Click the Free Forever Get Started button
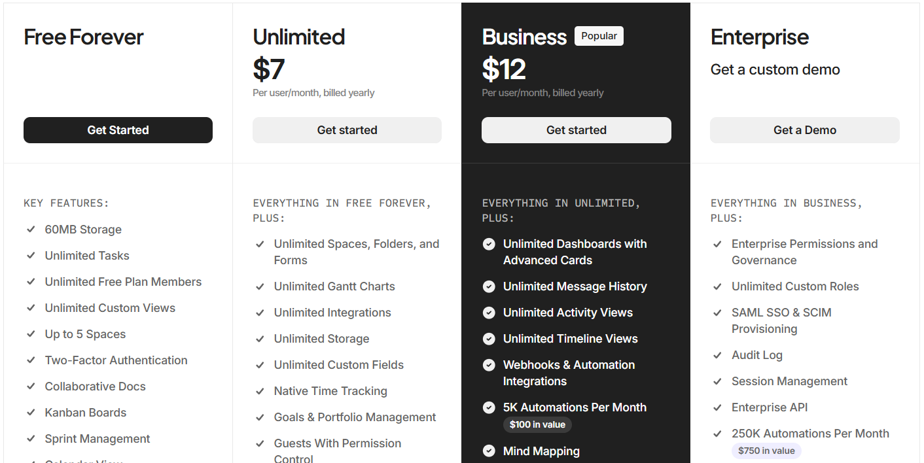This screenshot has width=924, height=463. [118, 130]
